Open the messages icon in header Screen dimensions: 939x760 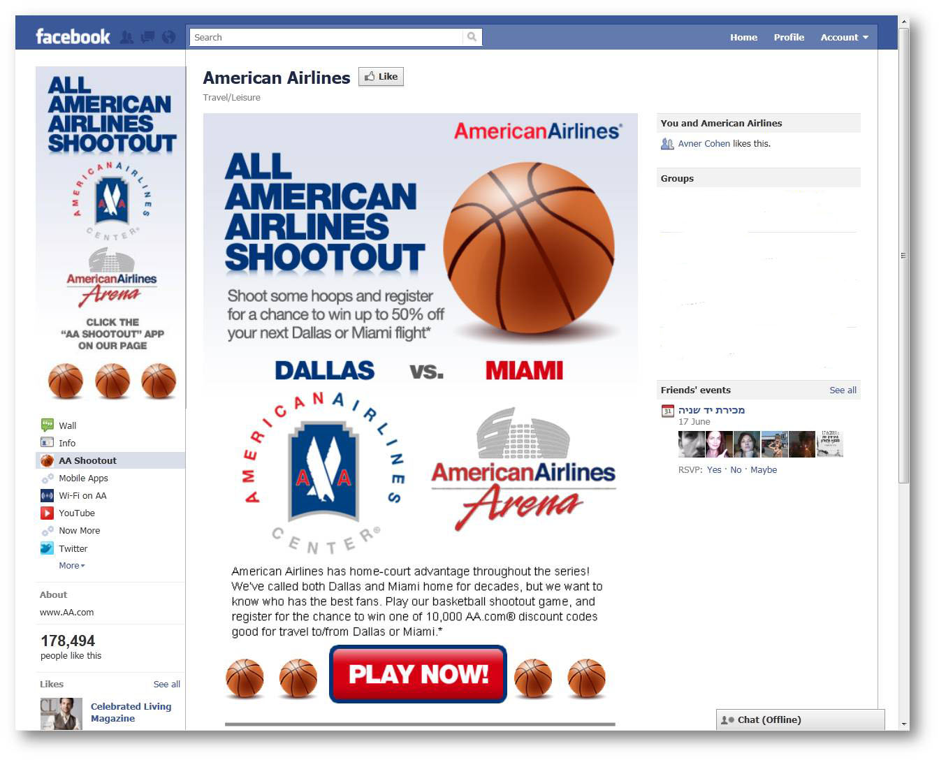[x=147, y=37]
